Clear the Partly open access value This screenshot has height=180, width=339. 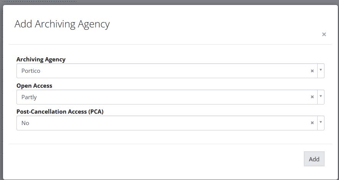[312, 97]
